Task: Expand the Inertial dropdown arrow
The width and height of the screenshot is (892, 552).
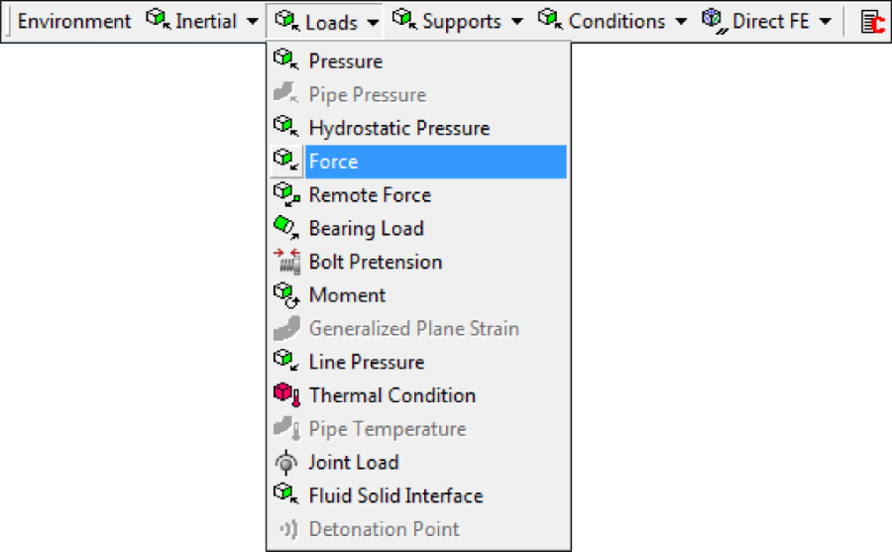Action: pyautogui.click(x=252, y=22)
